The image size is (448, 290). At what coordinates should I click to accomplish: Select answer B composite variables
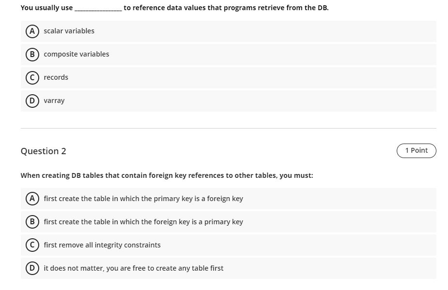coord(76,54)
